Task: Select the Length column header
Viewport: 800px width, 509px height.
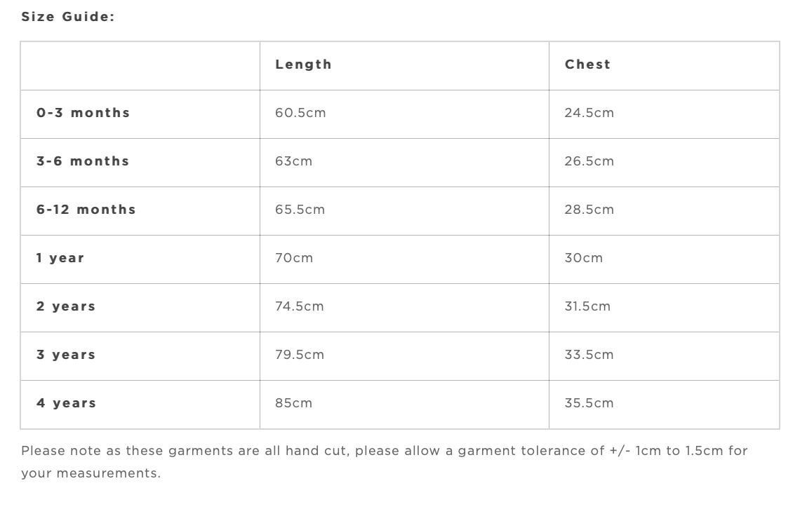Action: 303,65
